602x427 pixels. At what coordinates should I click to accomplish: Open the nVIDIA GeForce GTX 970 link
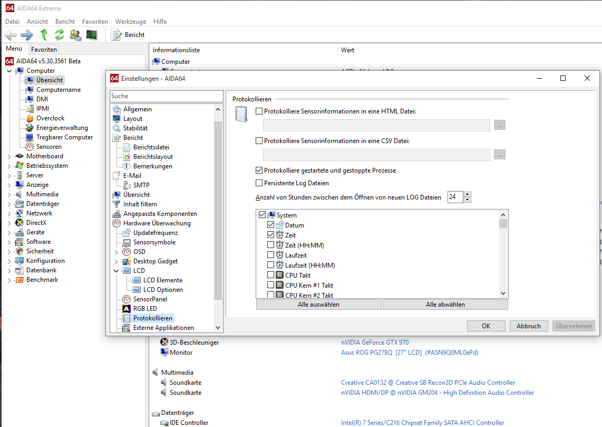(375, 343)
